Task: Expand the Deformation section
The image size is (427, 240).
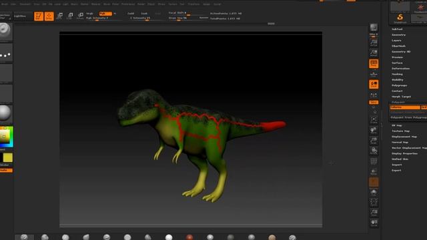Action: tap(400, 69)
